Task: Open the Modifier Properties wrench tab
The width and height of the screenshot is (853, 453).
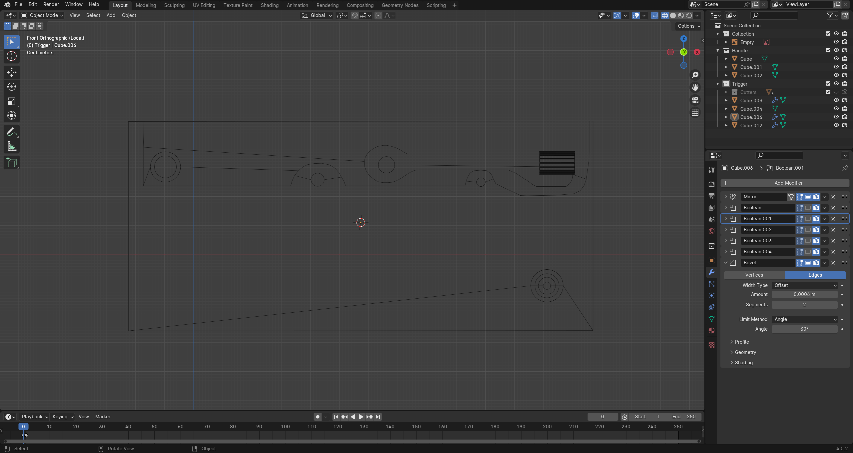Action: 711,272
